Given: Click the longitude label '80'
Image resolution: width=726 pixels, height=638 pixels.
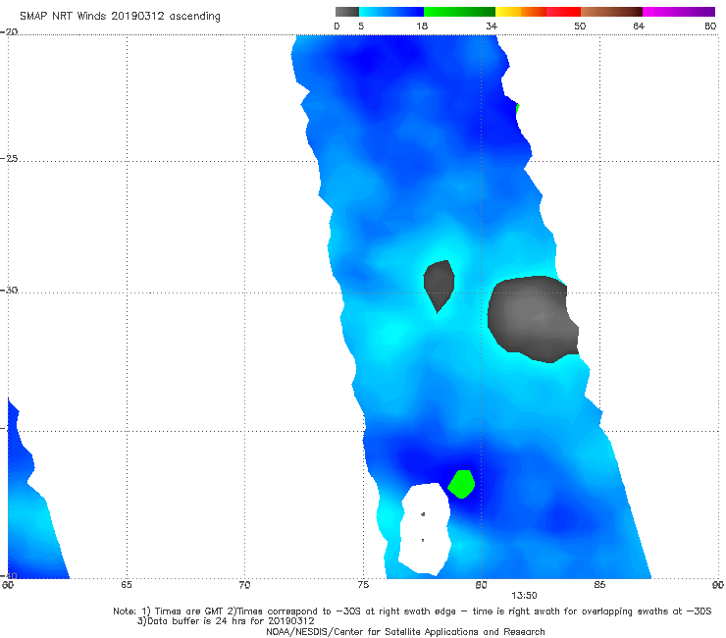Looking at the screenshot, I should click(481, 585).
